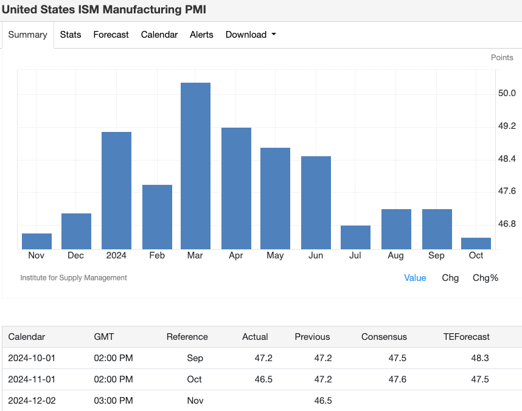Sort by the Actual column header
The image size is (522, 411).
point(255,337)
